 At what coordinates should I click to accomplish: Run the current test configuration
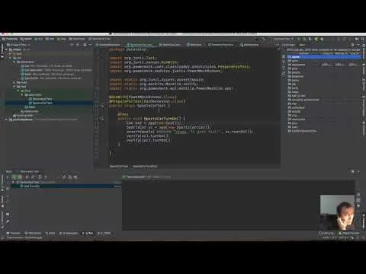point(299,39)
